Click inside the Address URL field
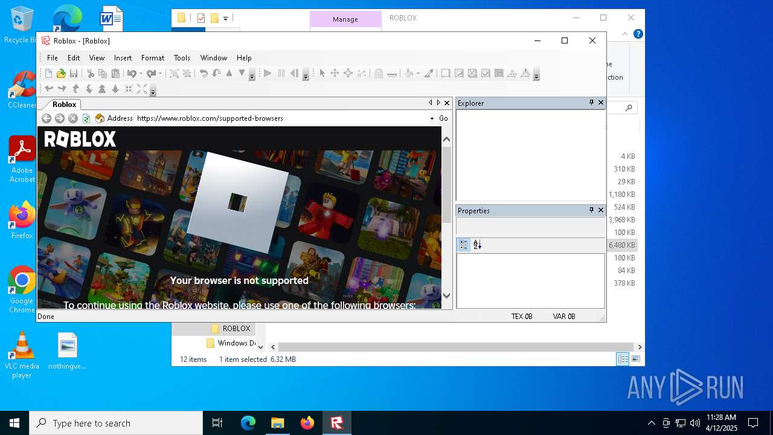Viewport: 773px width, 435px height. tap(281, 118)
